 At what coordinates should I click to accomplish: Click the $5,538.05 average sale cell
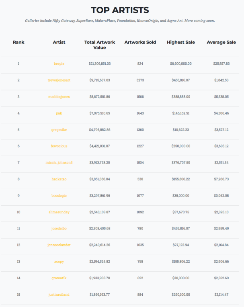pos(221,96)
